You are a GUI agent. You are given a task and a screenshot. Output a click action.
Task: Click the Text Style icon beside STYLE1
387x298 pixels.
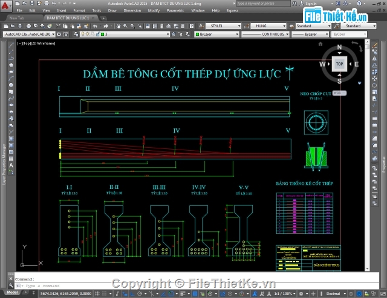click(x=201, y=26)
